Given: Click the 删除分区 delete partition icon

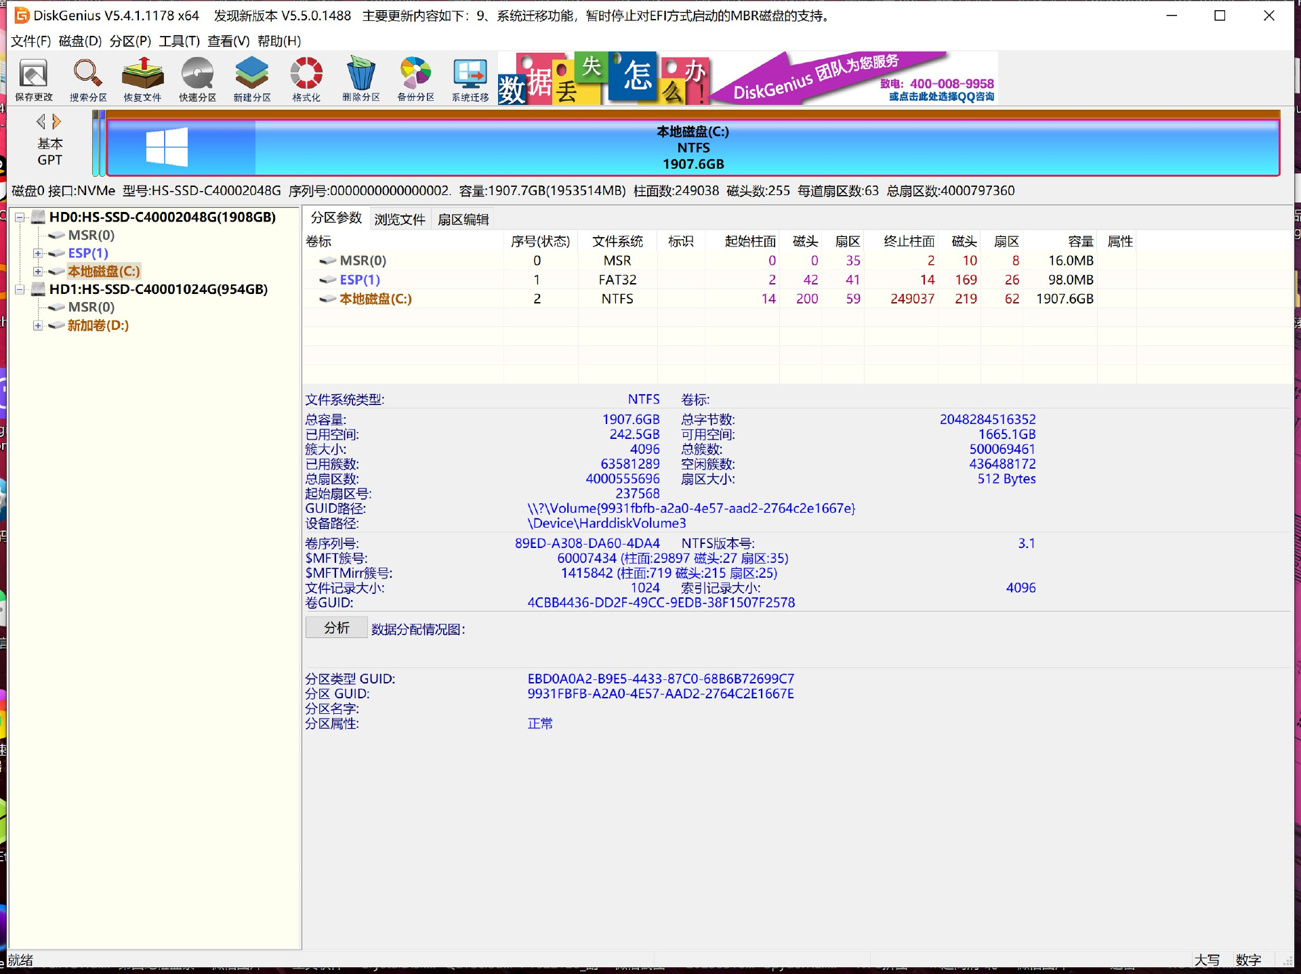Looking at the screenshot, I should pyautogui.click(x=361, y=79).
